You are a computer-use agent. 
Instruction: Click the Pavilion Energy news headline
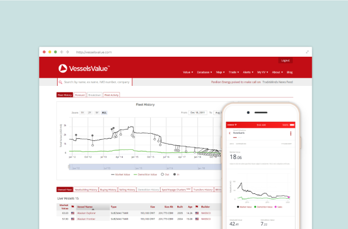click(x=236, y=82)
